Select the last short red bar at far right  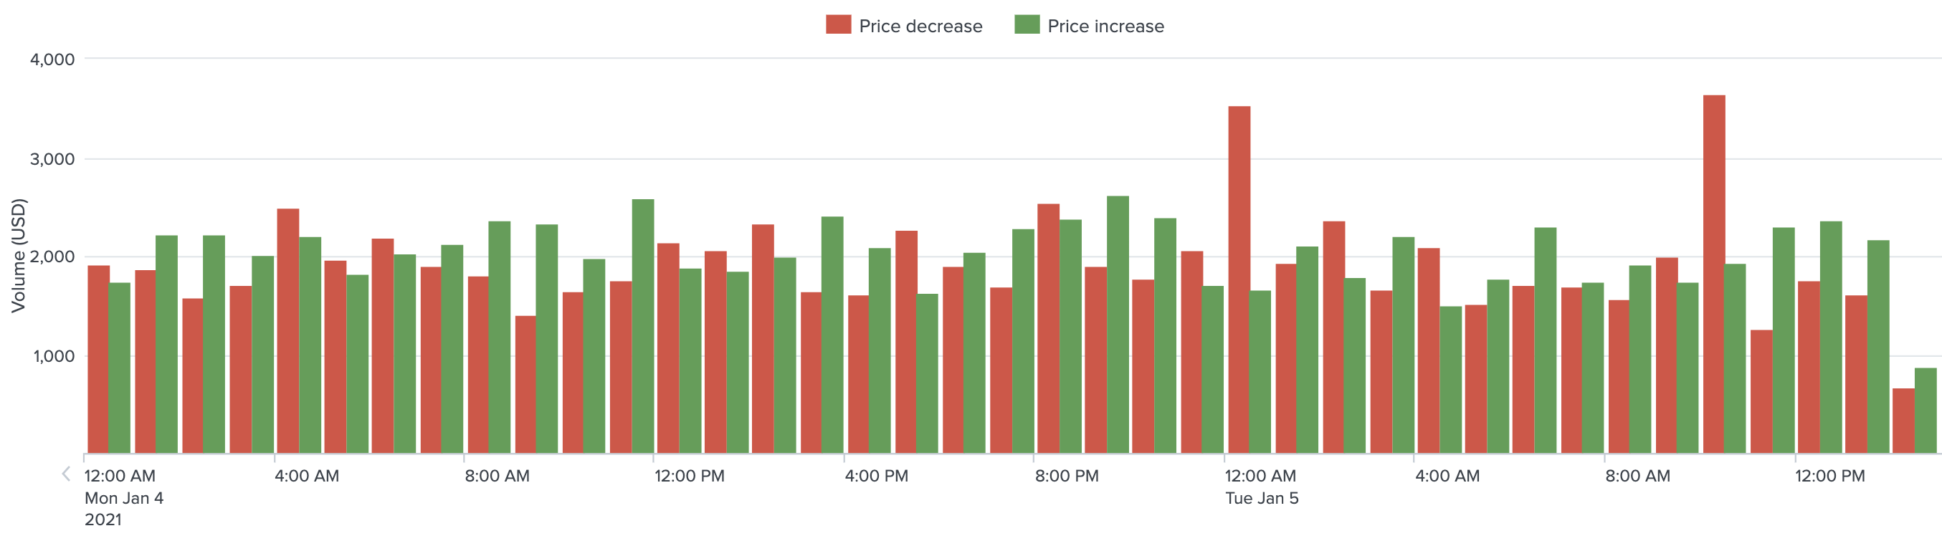click(x=1903, y=421)
